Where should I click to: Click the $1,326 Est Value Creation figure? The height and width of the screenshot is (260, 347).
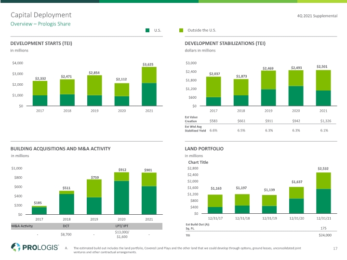tap(326, 121)
